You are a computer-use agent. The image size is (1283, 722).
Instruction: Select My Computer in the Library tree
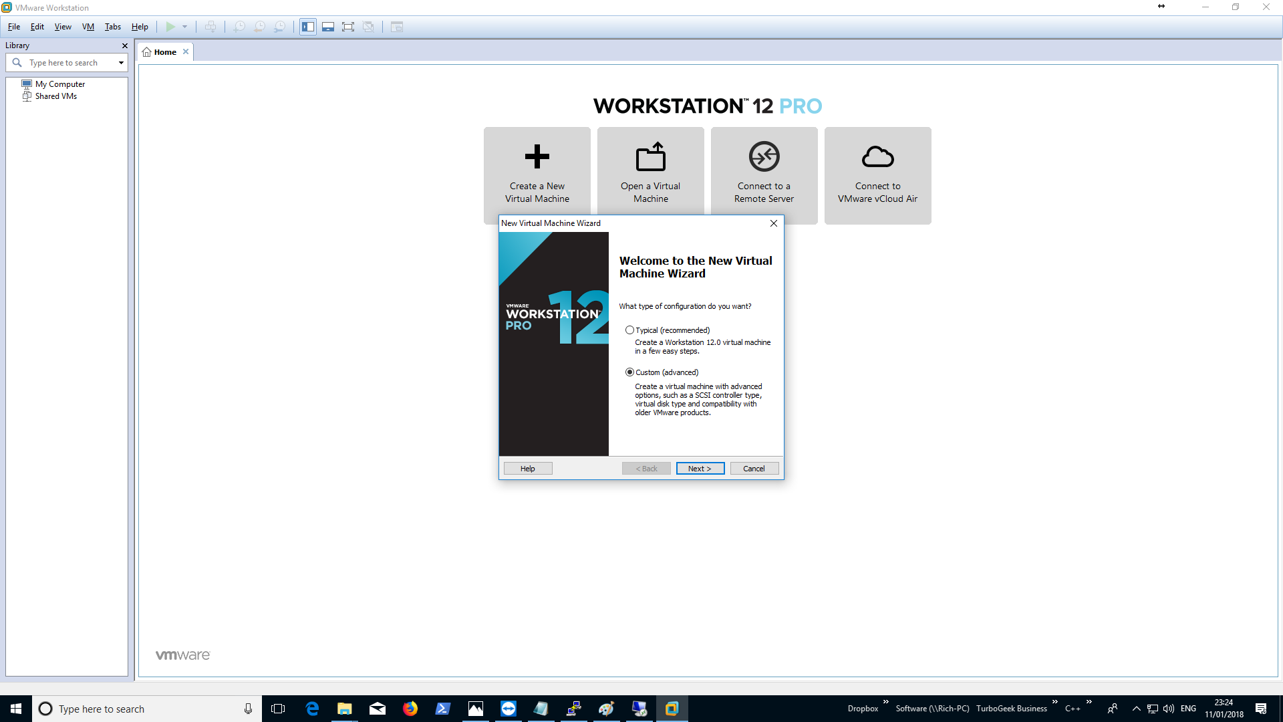pyautogui.click(x=60, y=84)
